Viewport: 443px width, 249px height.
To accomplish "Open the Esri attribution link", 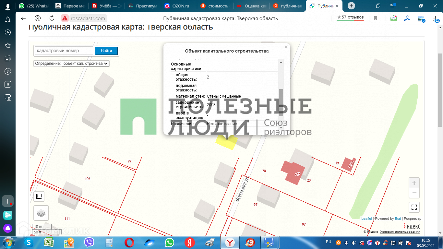I will [x=398, y=219].
